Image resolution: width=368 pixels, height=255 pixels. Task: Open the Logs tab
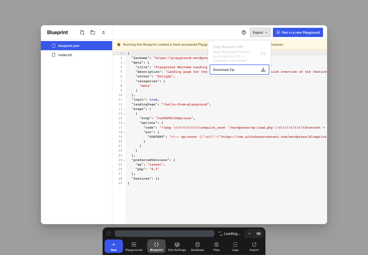[x=235, y=246]
